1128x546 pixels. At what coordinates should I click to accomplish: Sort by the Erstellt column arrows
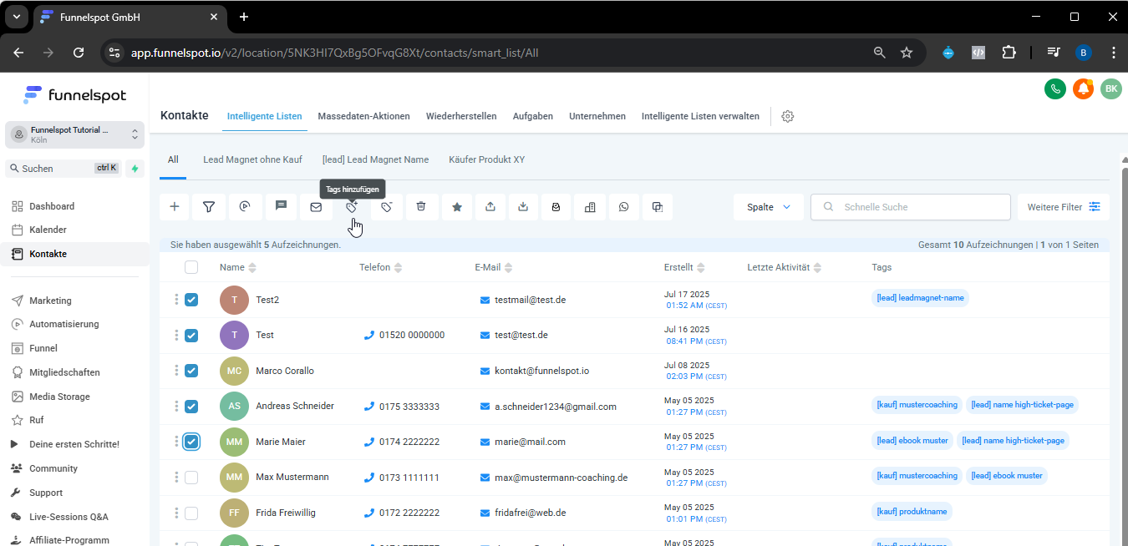click(x=700, y=268)
